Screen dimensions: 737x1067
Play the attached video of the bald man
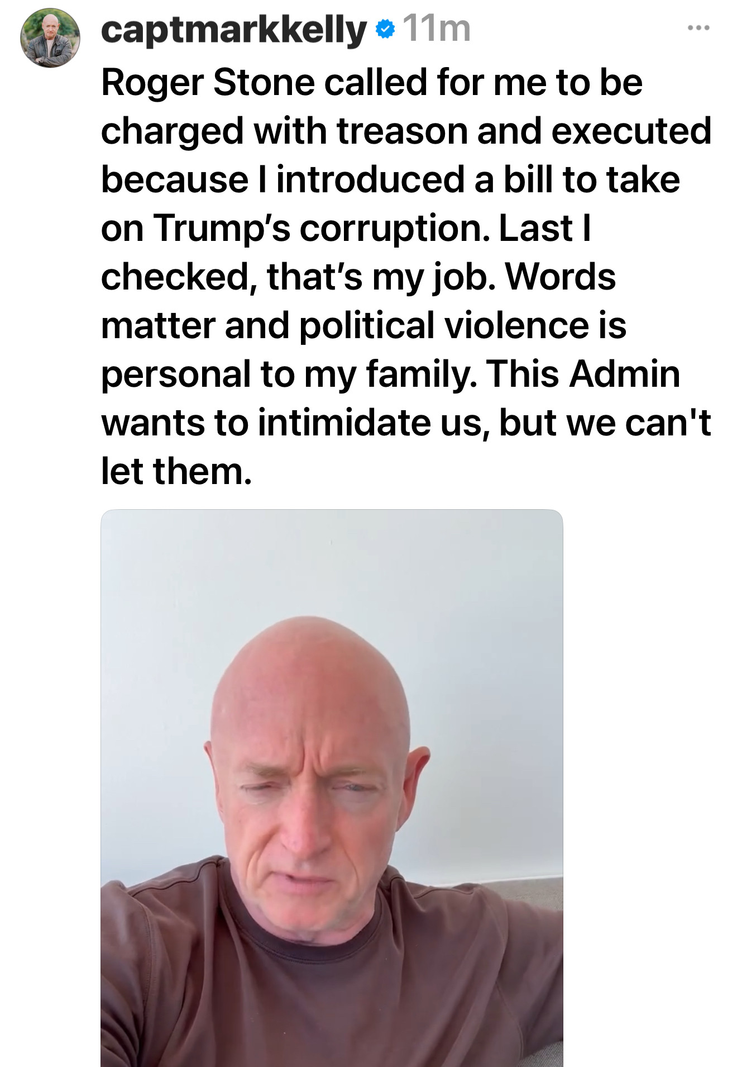click(332, 788)
